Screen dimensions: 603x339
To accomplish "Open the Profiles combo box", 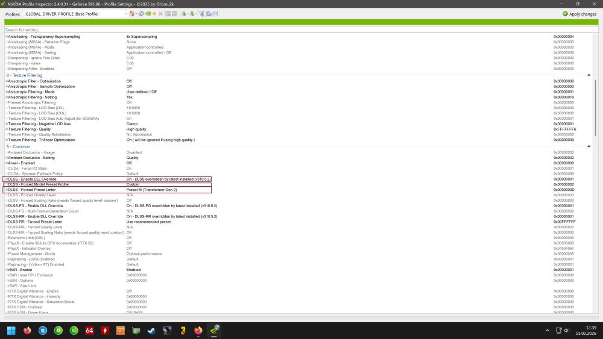I will click(x=75, y=14).
